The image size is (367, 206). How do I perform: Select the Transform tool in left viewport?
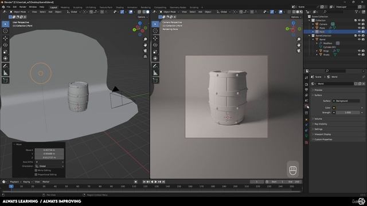coord(5,58)
